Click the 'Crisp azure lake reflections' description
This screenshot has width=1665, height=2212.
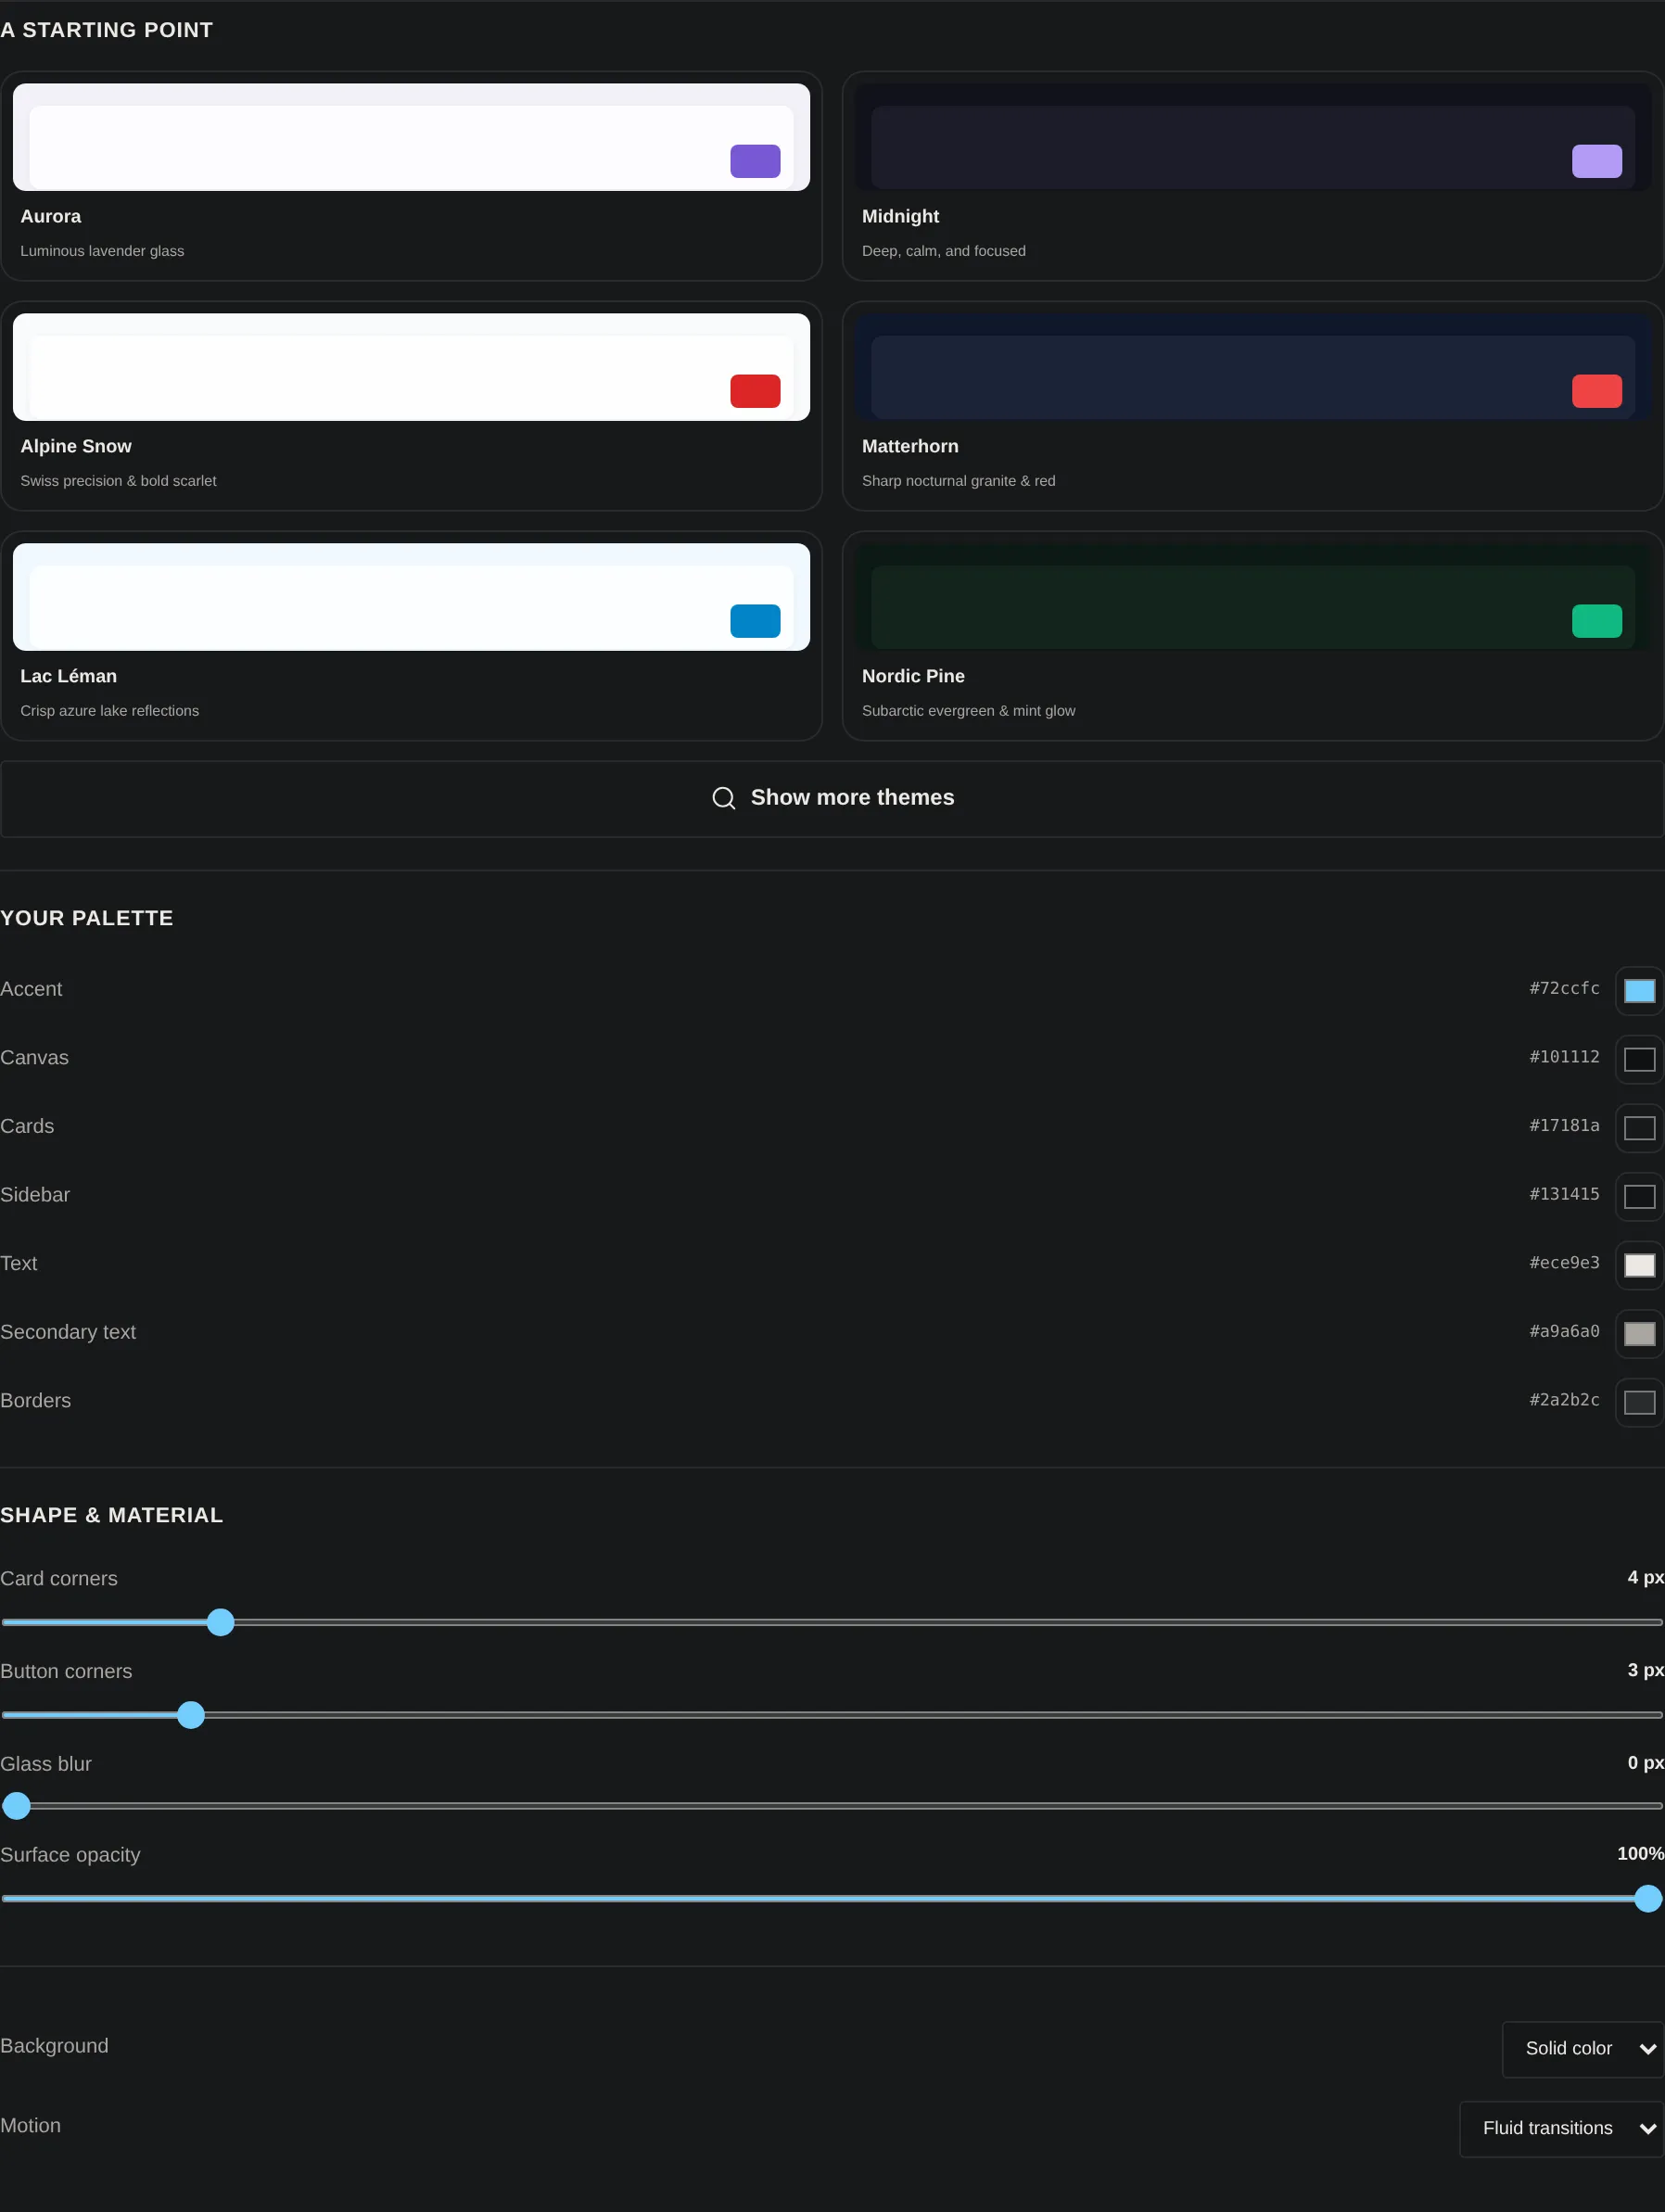pyautogui.click(x=110, y=711)
